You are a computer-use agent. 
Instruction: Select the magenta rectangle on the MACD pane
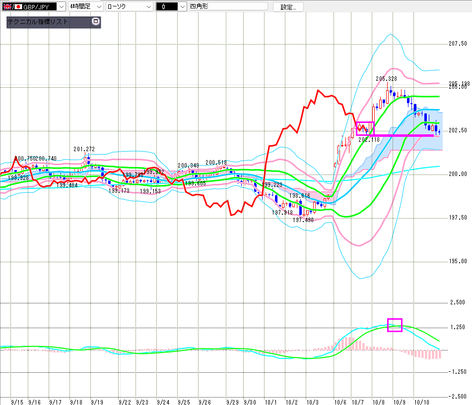[x=395, y=325]
